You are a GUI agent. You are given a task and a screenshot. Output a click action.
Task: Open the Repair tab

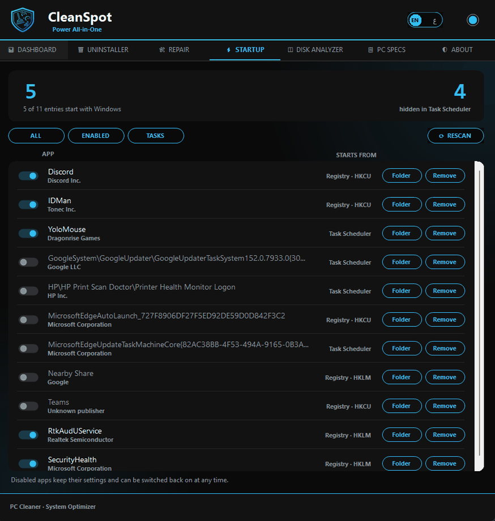click(x=174, y=50)
